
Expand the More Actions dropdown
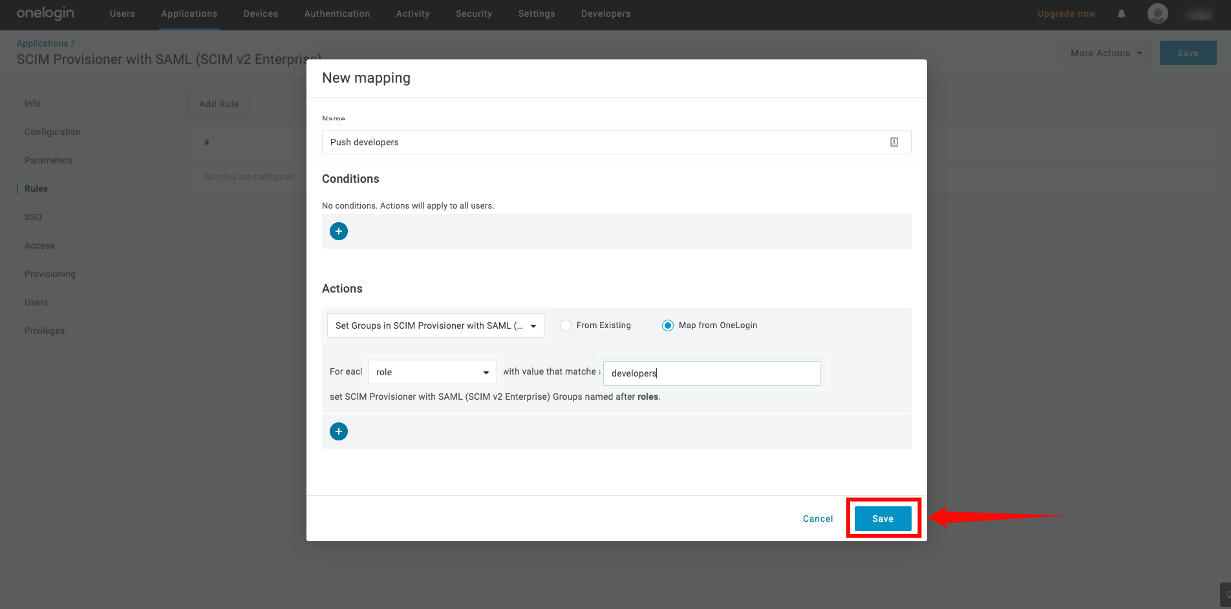[x=1106, y=53]
